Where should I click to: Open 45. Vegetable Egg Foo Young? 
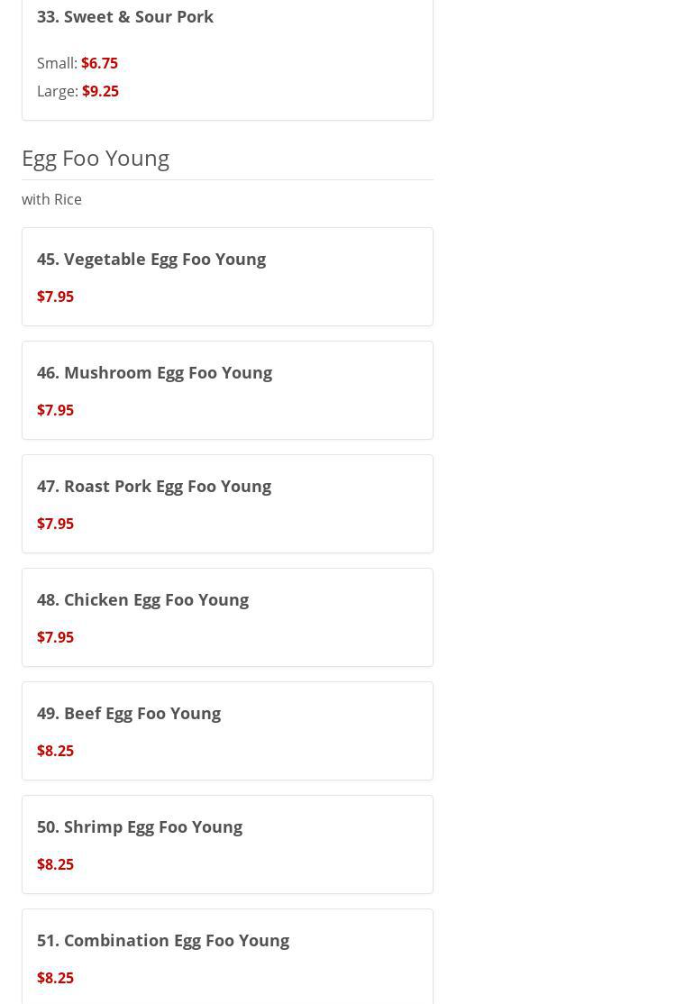151,259
